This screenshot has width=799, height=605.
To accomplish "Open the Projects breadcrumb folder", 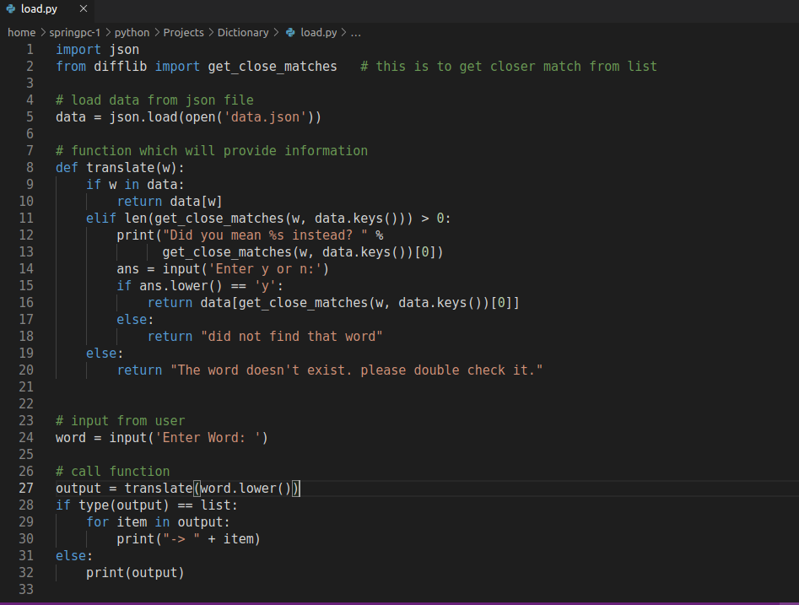I will [183, 33].
